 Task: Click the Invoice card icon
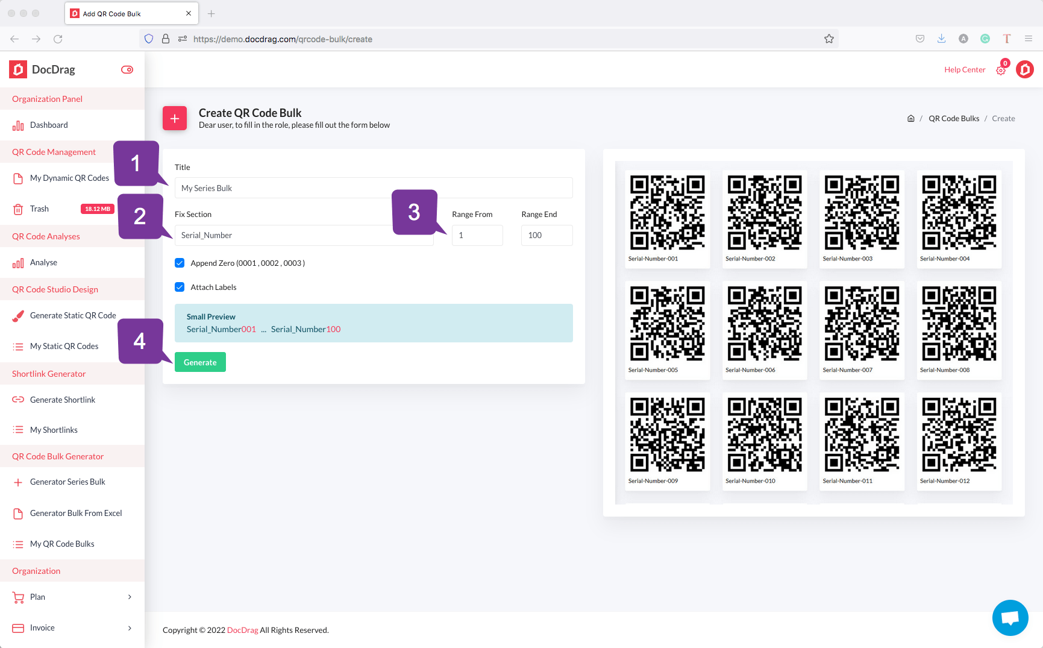[18, 628]
